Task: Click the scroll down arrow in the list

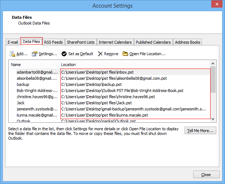Action: 213,119
